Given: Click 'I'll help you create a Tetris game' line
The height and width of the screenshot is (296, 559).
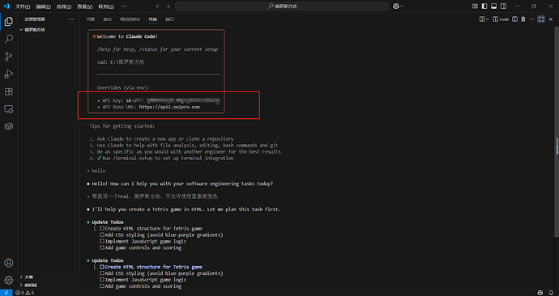Looking at the screenshot, I should tap(186, 209).
